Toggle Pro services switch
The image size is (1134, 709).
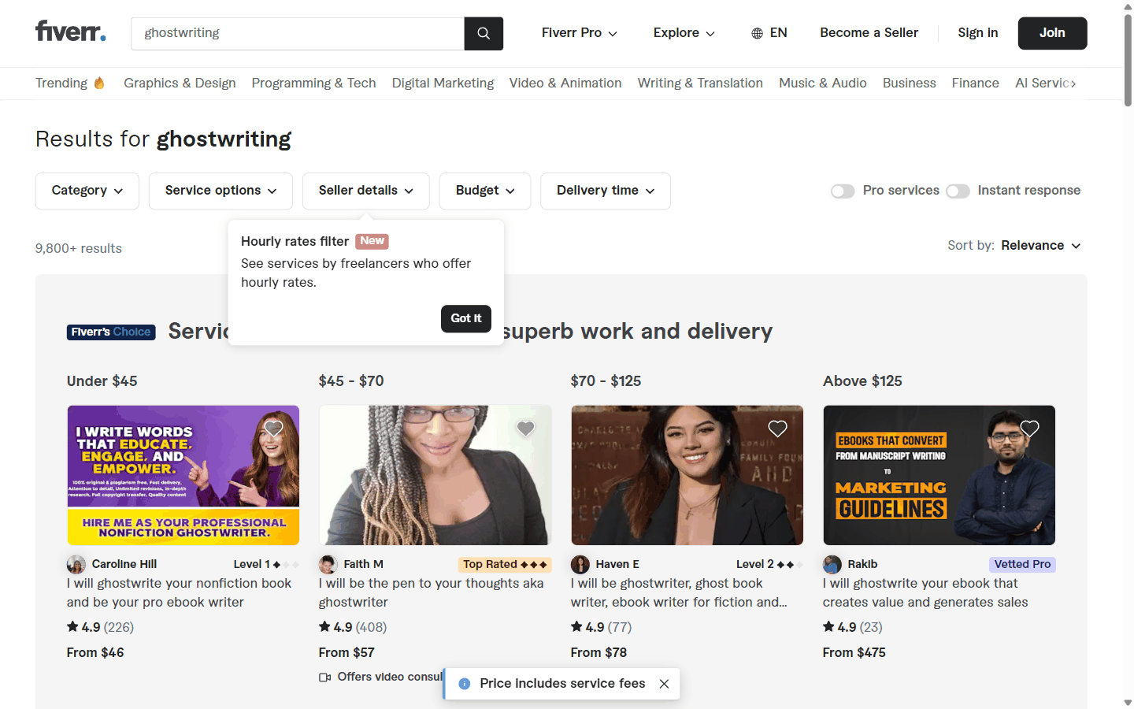pyautogui.click(x=843, y=191)
